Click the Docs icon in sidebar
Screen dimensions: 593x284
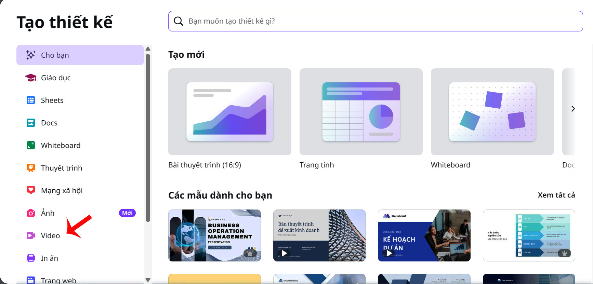pyautogui.click(x=31, y=123)
